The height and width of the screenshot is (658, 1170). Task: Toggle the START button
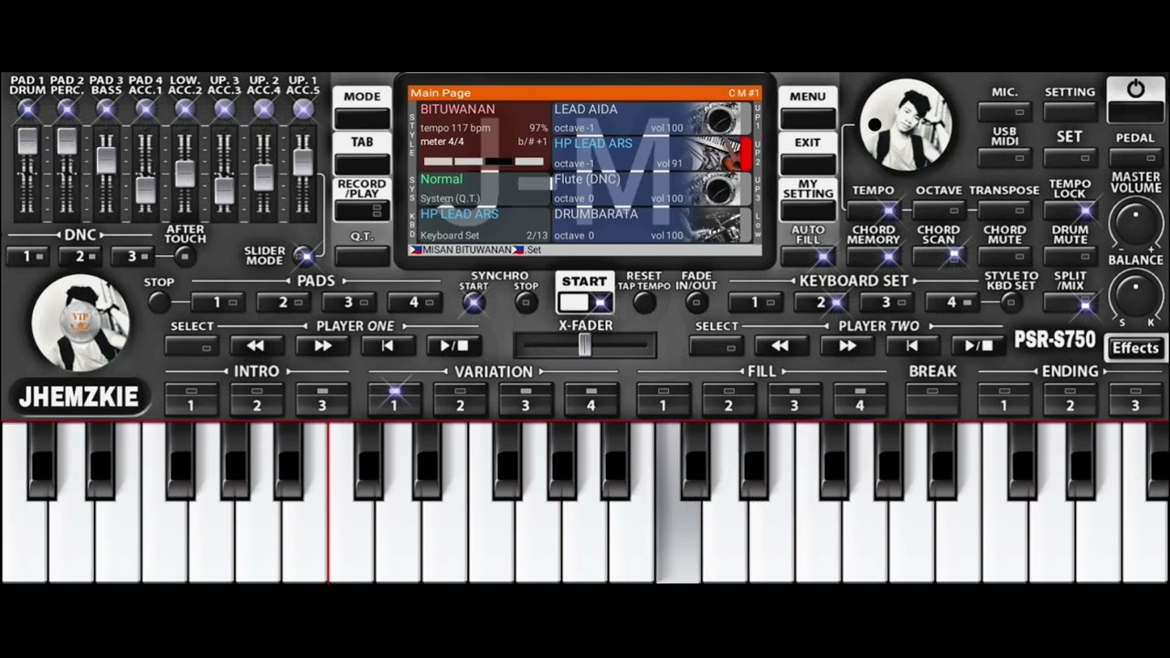(x=585, y=302)
